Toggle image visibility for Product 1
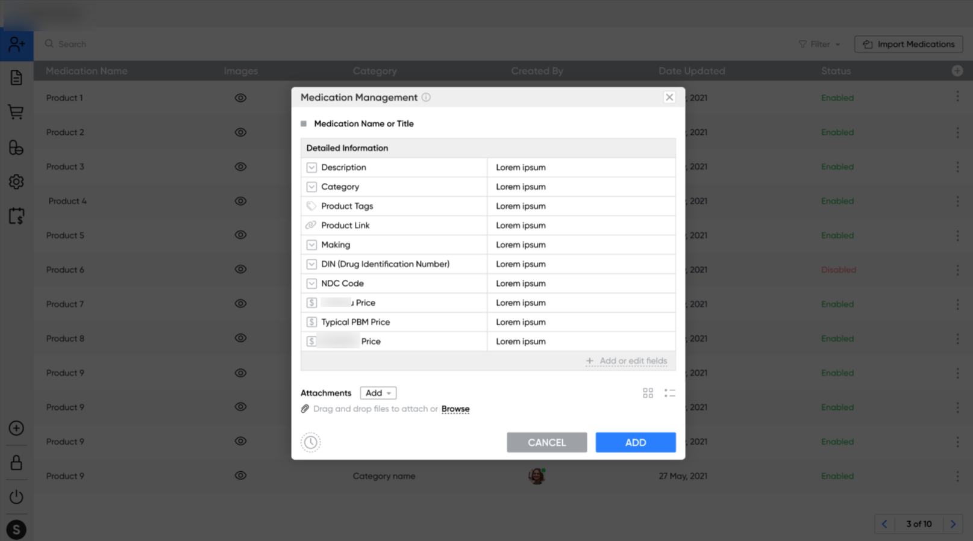 click(x=240, y=98)
